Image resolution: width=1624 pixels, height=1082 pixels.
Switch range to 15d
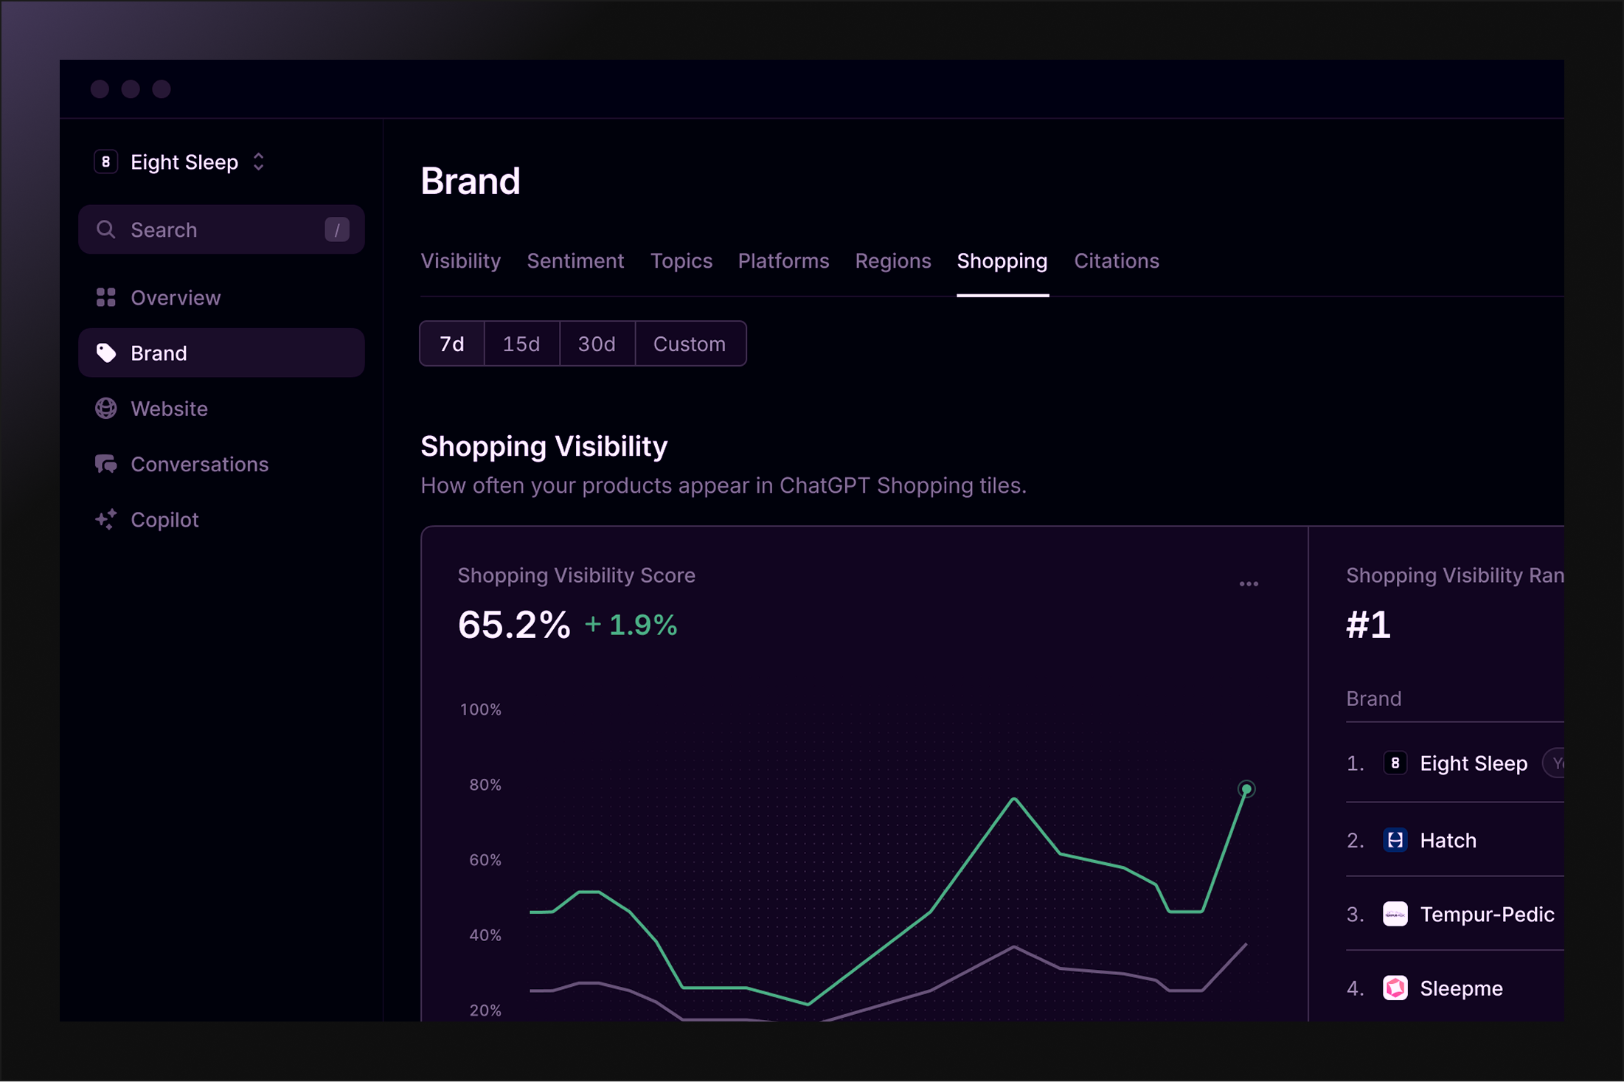coord(521,344)
